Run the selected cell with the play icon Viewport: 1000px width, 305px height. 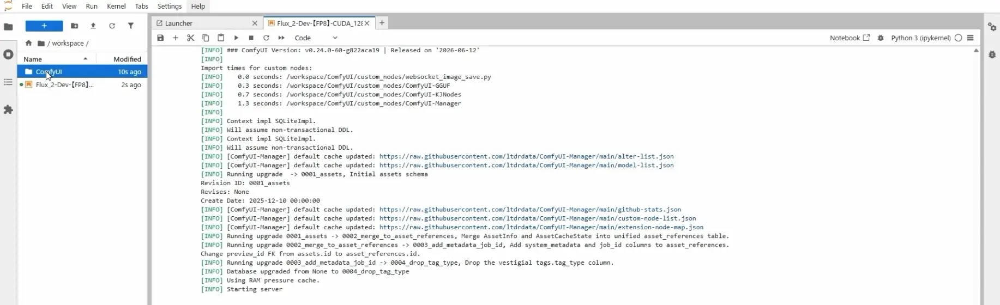point(236,38)
